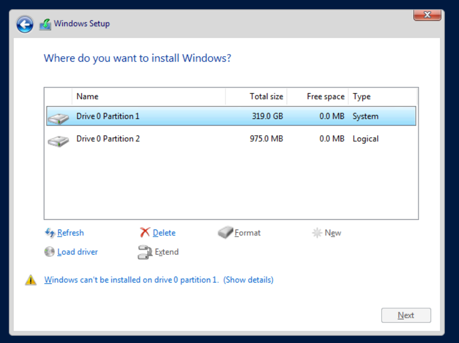
Task: Click the installation warning message link
Action: click(x=131, y=279)
